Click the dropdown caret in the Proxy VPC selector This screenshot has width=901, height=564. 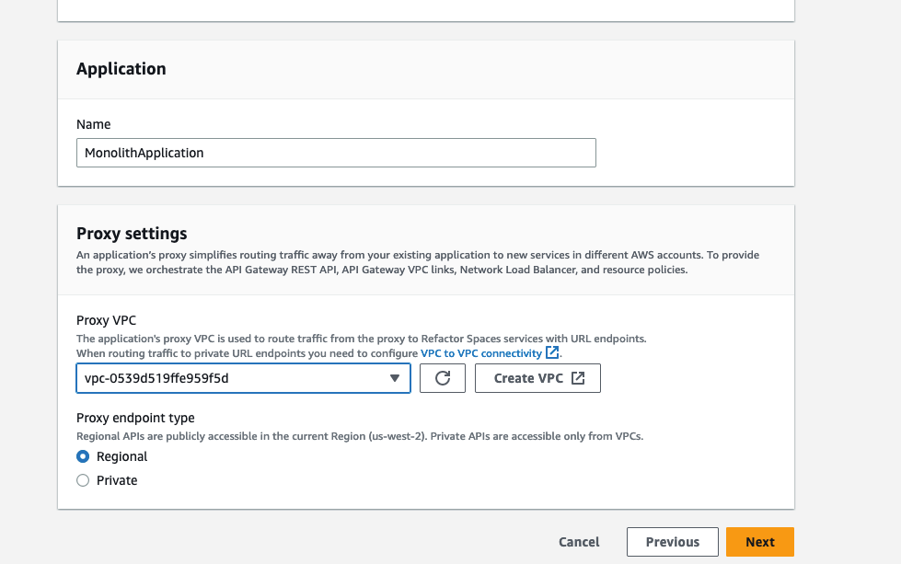(x=395, y=377)
